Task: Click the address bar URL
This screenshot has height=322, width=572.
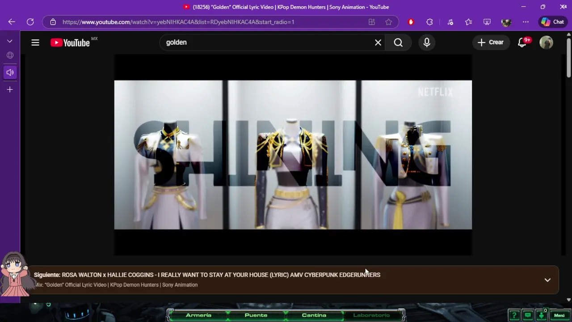Action: pyautogui.click(x=178, y=22)
